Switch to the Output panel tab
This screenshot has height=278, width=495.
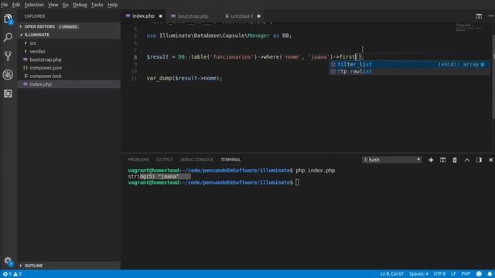165,160
